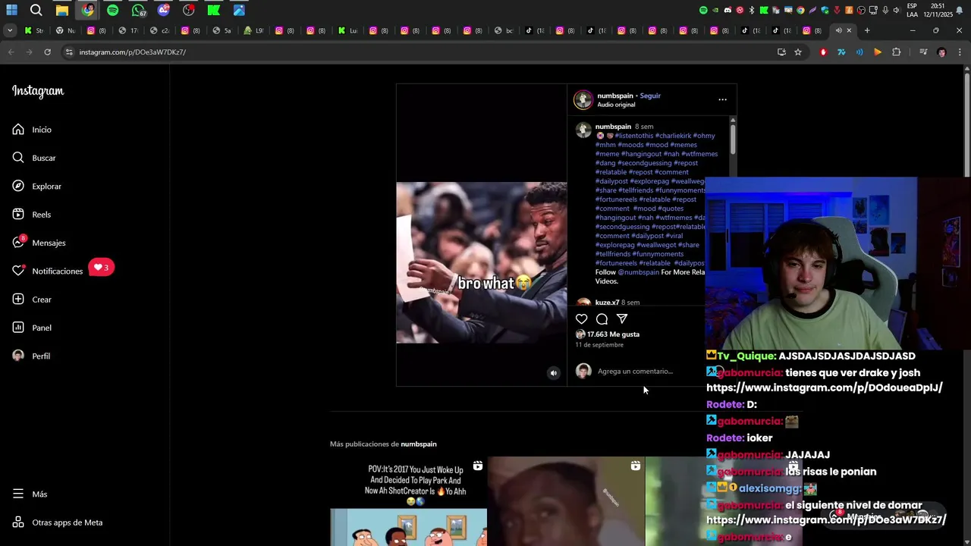Open the Panel dashboard
Screen dimensions: 971x546
coord(32,328)
